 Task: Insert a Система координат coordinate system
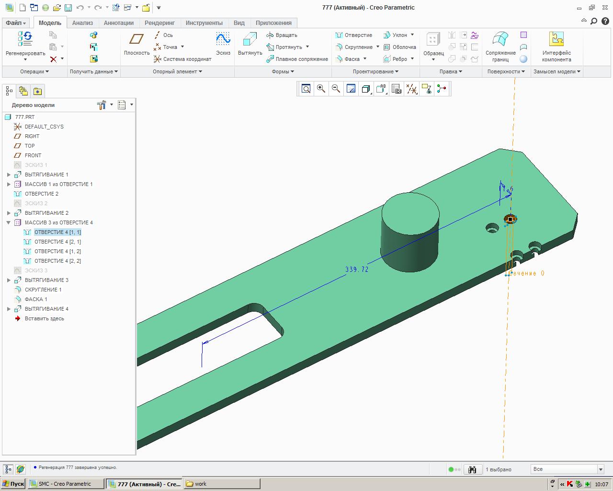[x=182, y=59]
